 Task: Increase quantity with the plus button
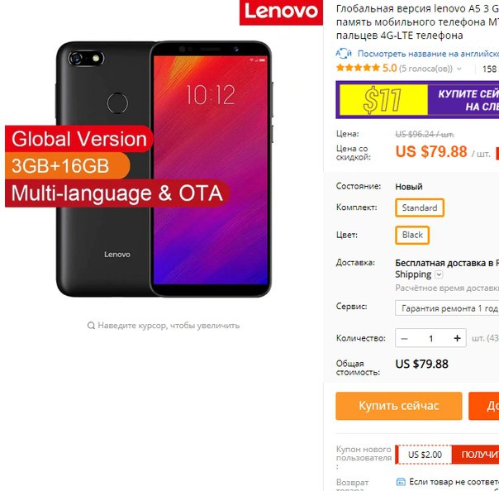[457, 338]
